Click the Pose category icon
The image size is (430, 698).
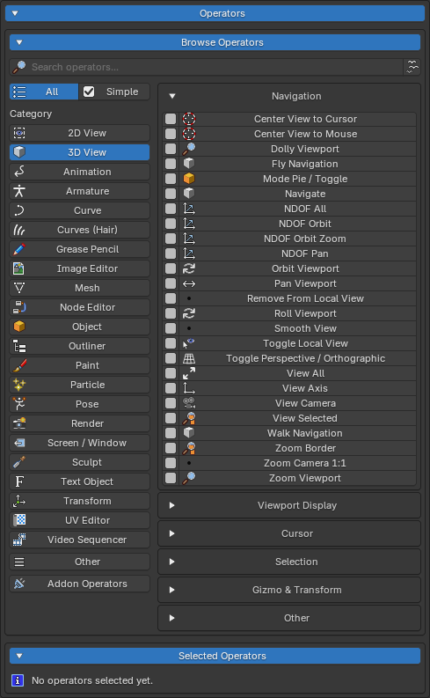pos(19,404)
